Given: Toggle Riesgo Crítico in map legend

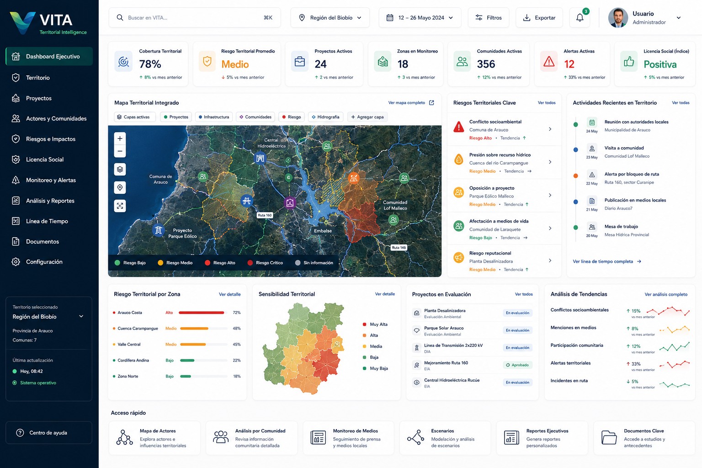Looking at the screenshot, I should (265, 263).
